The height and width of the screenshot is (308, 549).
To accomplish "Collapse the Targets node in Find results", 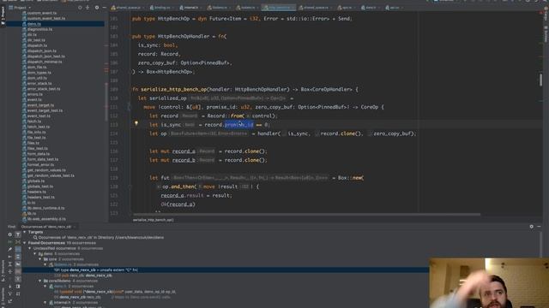I will pos(25,232).
